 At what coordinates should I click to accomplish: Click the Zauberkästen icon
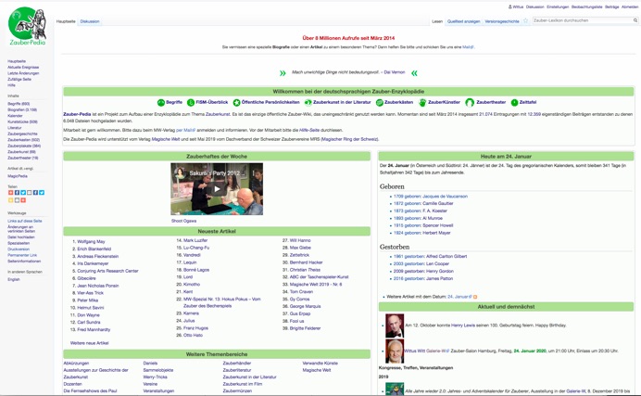click(x=380, y=102)
